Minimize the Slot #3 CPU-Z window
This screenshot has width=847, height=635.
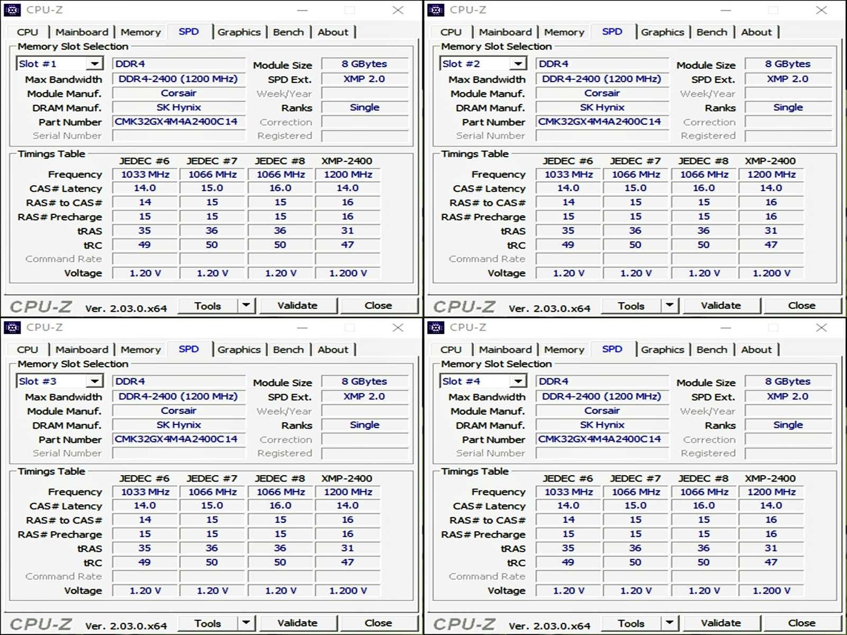pyautogui.click(x=302, y=328)
